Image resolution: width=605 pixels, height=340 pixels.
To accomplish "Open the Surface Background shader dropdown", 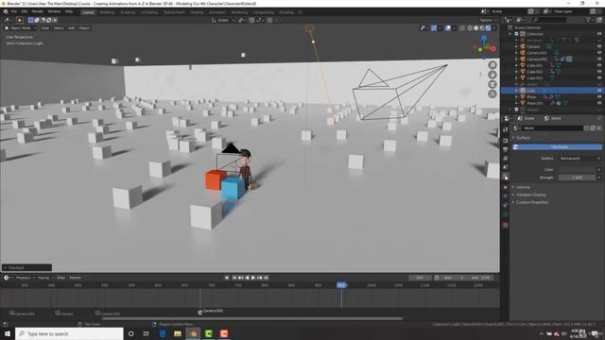I will [x=579, y=159].
